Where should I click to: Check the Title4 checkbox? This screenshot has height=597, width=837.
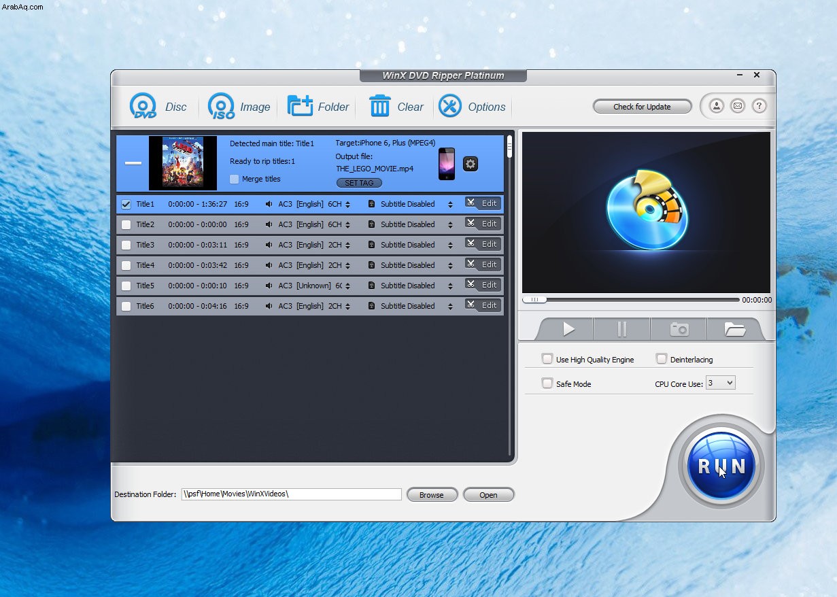tap(126, 265)
